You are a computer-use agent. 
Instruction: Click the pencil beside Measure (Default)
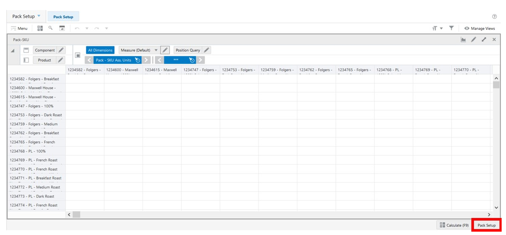coord(165,50)
